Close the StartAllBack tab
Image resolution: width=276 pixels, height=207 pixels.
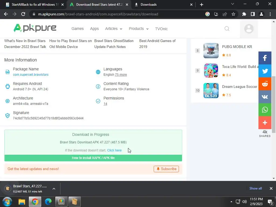tap(63, 5)
